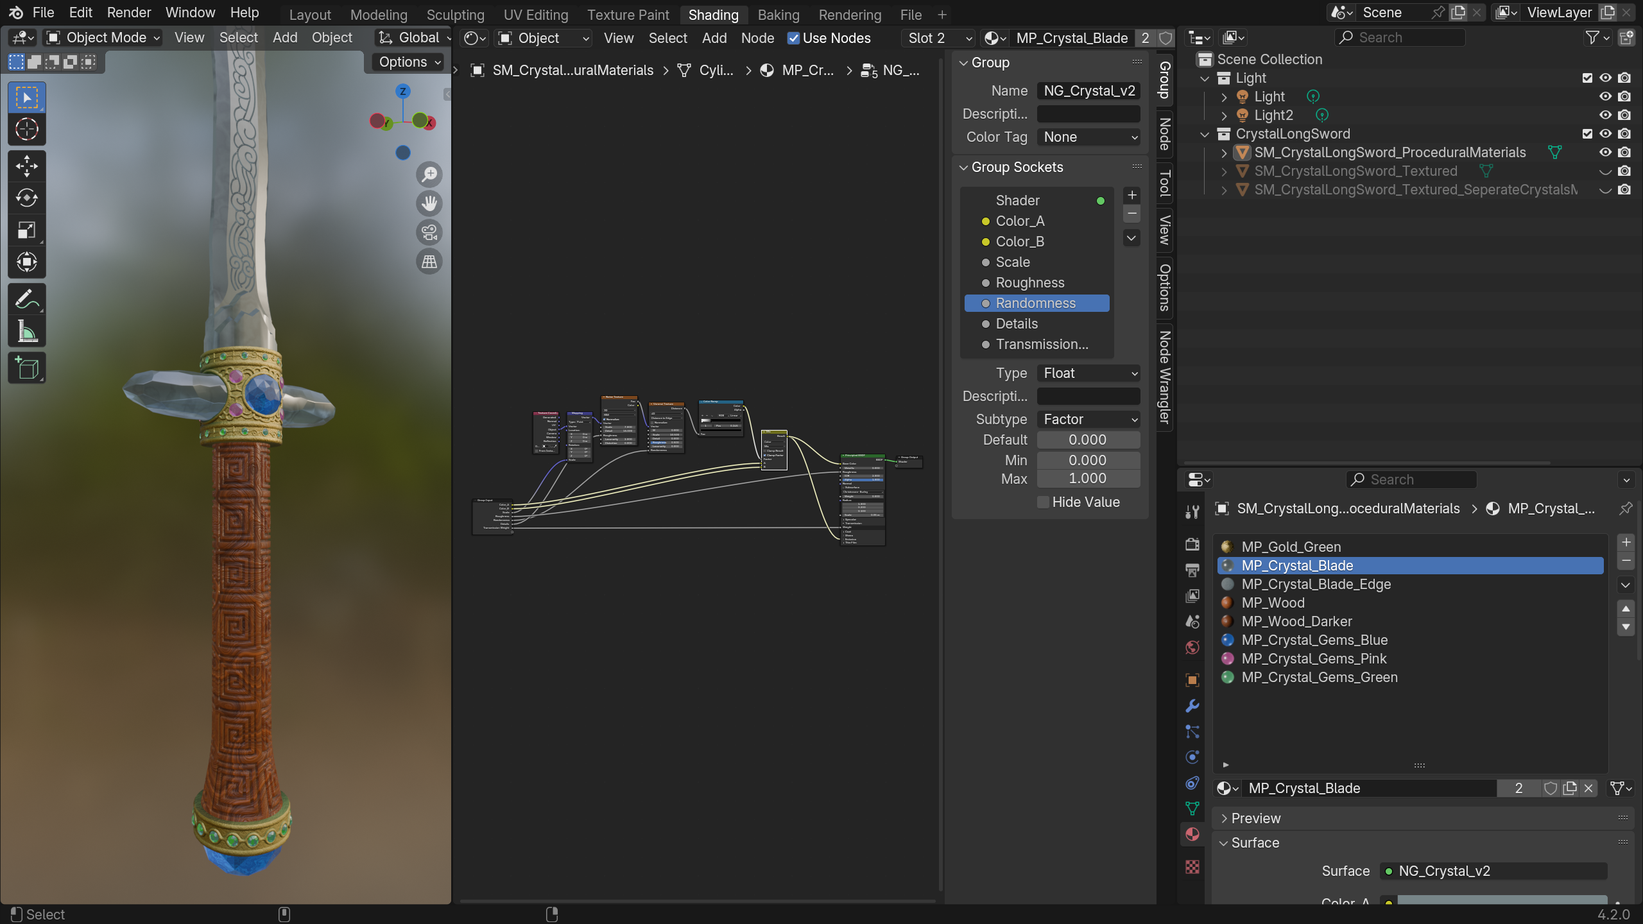This screenshot has width=1643, height=924.
Task: Click the Max value field slider
Action: (1088, 479)
